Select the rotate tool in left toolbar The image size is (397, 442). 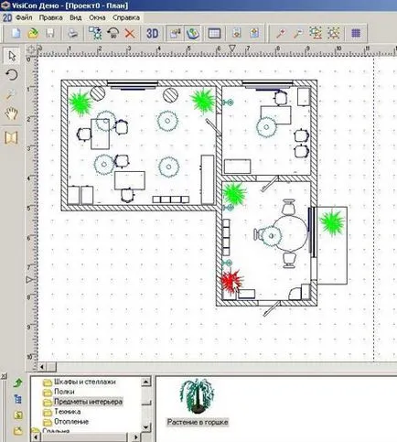pos(12,75)
